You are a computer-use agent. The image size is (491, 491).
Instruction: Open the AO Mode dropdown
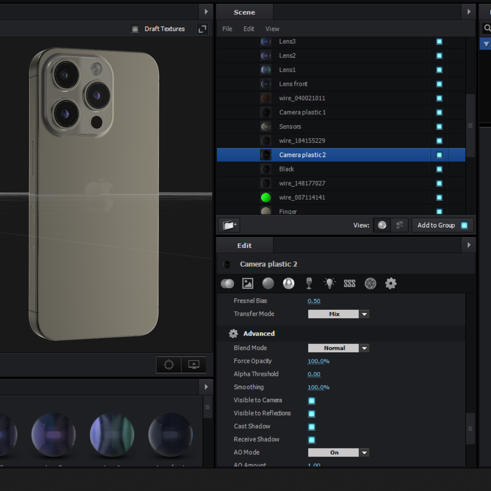[364, 452]
